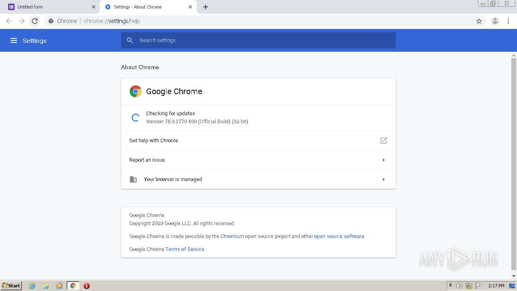
Task: Click Report an issue label
Action: pos(147,160)
